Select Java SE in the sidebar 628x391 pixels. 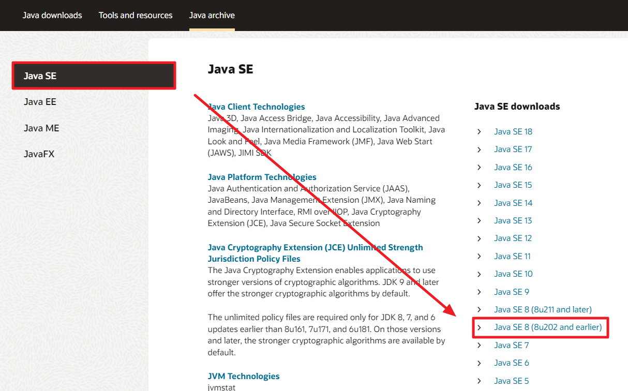click(x=39, y=75)
